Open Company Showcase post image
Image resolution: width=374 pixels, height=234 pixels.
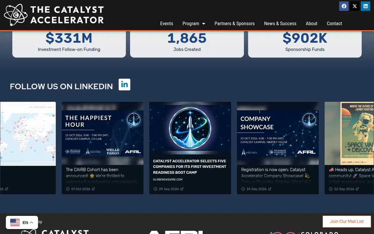(x=278, y=133)
